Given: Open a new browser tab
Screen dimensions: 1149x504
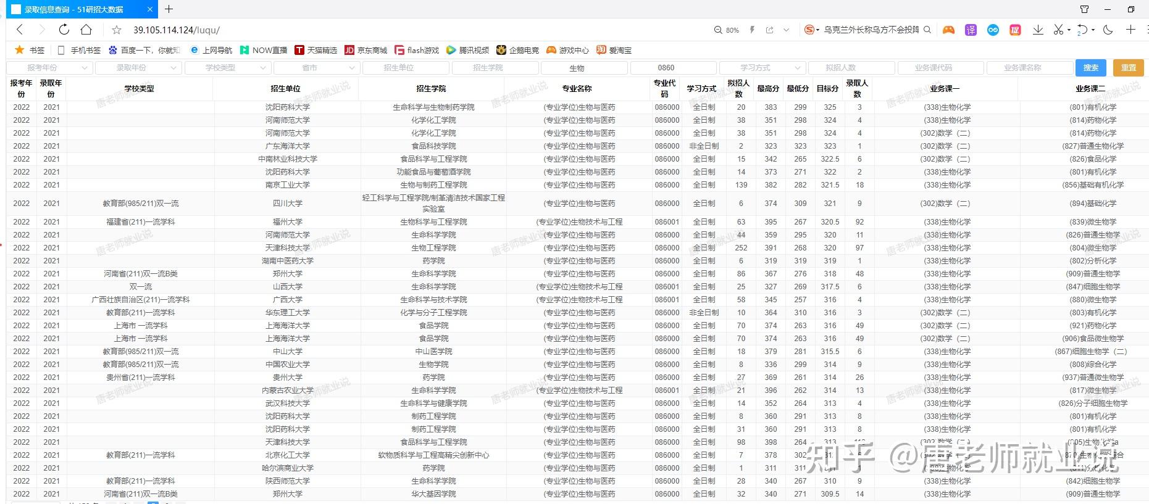Looking at the screenshot, I should click(x=169, y=9).
